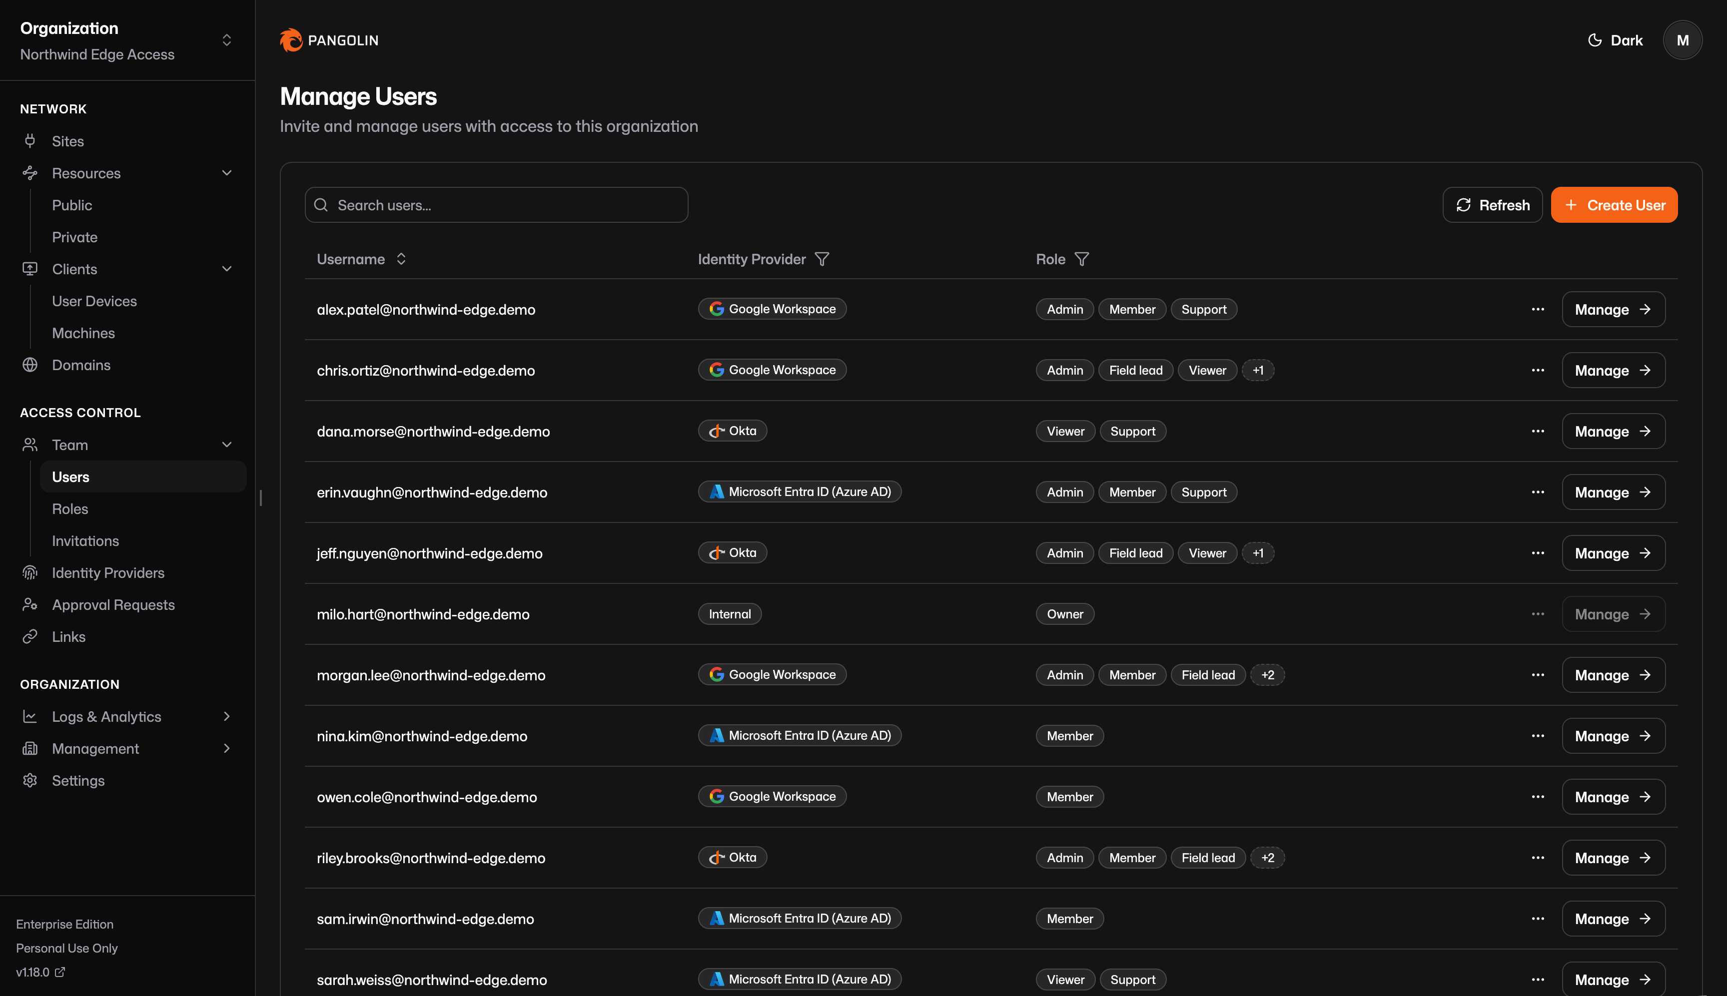The height and width of the screenshot is (996, 1727).
Task: Click owen.cole's Google Workspace badge
Action: (x=772, y=796)
